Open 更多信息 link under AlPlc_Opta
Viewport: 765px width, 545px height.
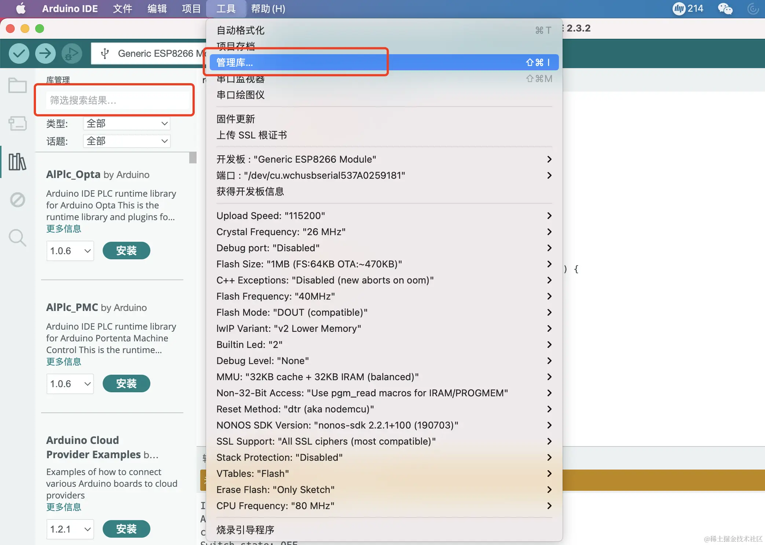(63, 229)
